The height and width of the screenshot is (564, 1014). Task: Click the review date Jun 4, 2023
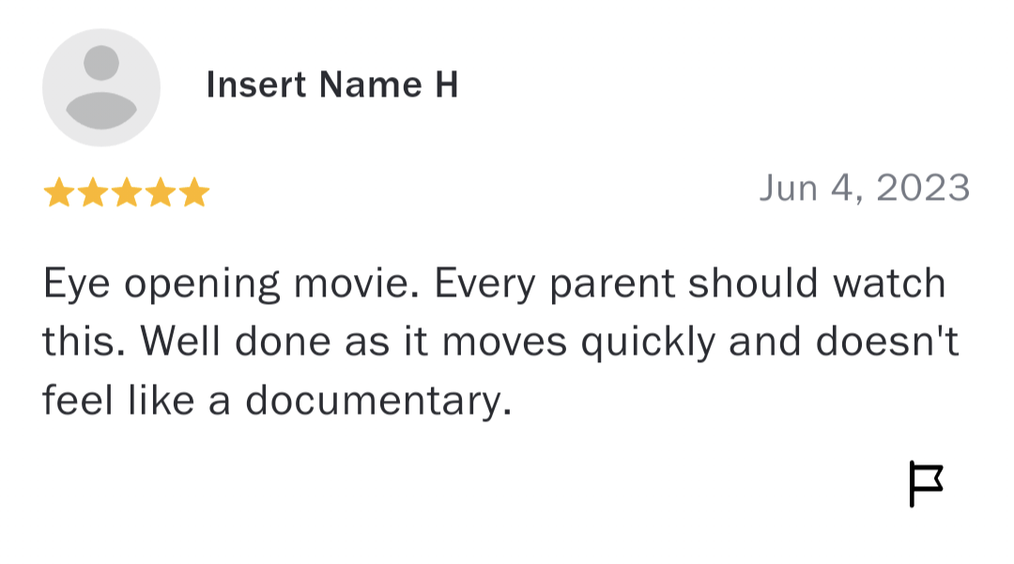click(x=864, y=188)
